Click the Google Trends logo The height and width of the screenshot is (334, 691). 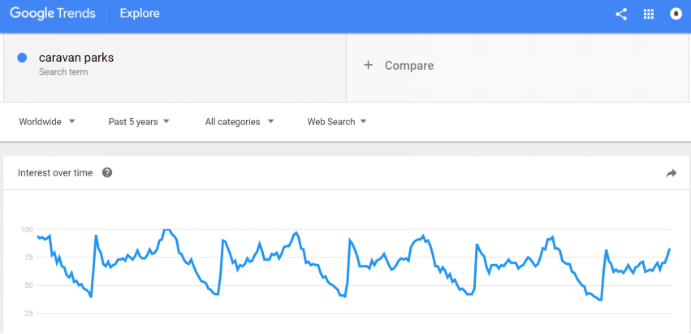coord(53,14)
